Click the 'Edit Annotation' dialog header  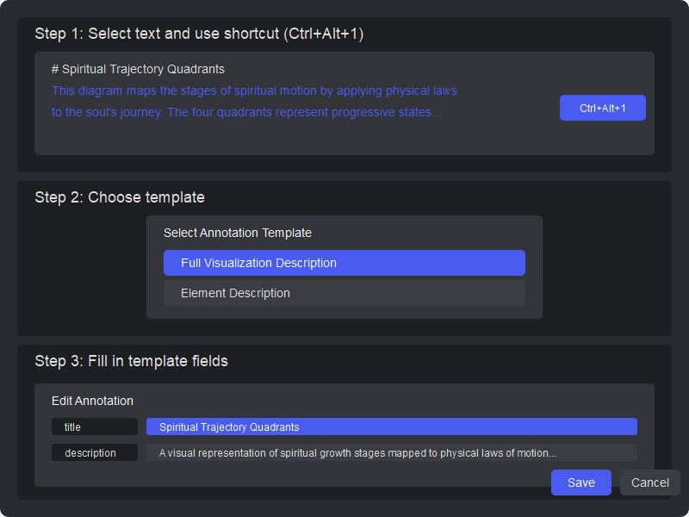click(92, 401)
